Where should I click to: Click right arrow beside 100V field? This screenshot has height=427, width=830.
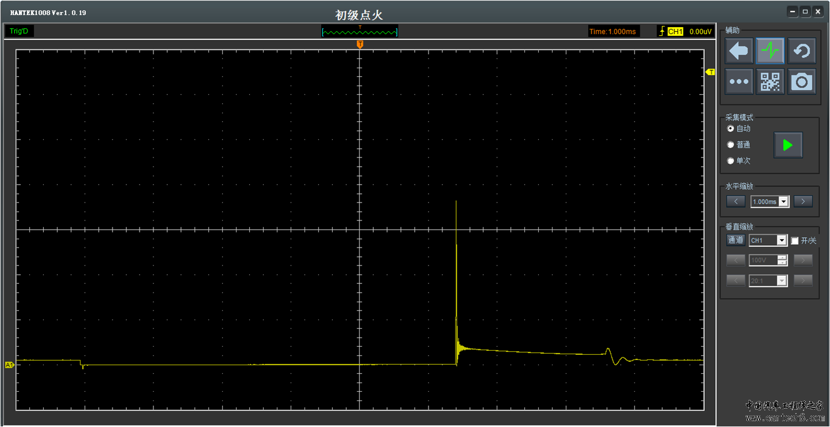tap(803, 260)
